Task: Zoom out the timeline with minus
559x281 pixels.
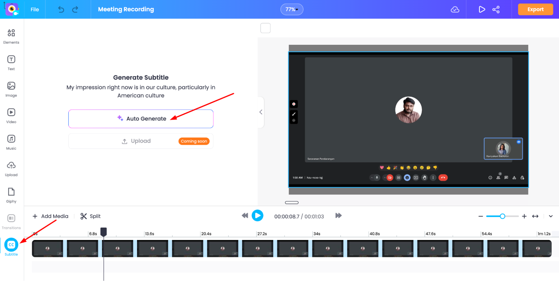Action: 481,216
